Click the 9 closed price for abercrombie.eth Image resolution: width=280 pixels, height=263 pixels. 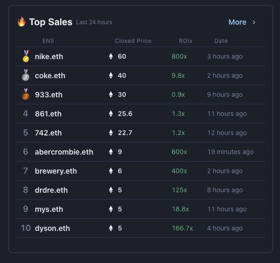(x=120, y=152)
